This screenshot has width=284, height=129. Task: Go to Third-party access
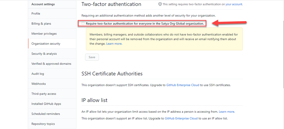[52, 94]
